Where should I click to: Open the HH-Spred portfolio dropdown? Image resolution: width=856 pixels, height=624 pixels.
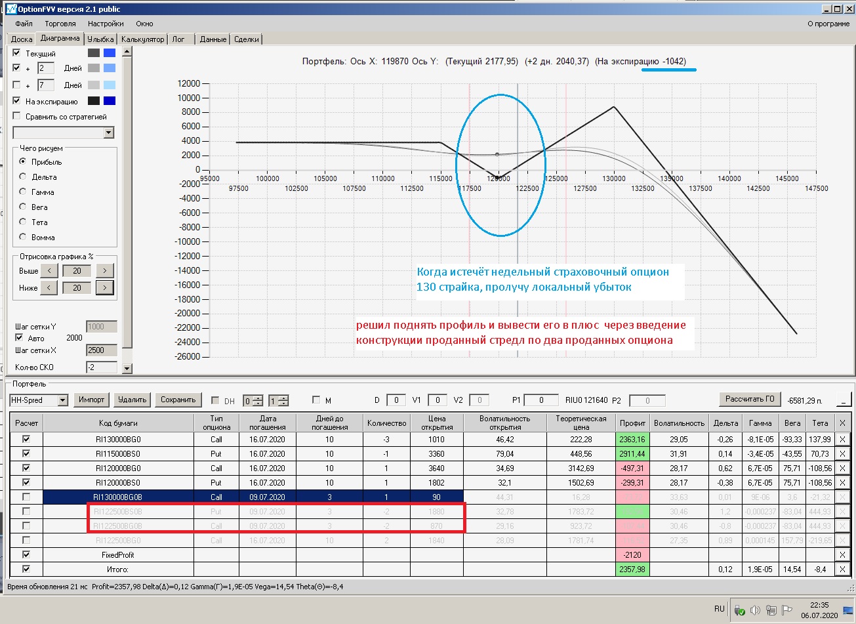pos(63,400)
